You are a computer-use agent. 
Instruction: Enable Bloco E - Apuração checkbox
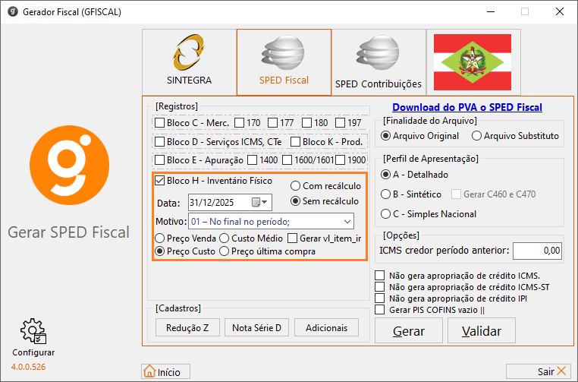tap(159, 160)
